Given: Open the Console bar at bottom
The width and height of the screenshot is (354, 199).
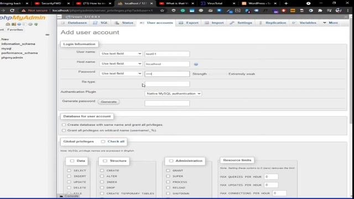Looking at the screenshot, I should [69, 196].
